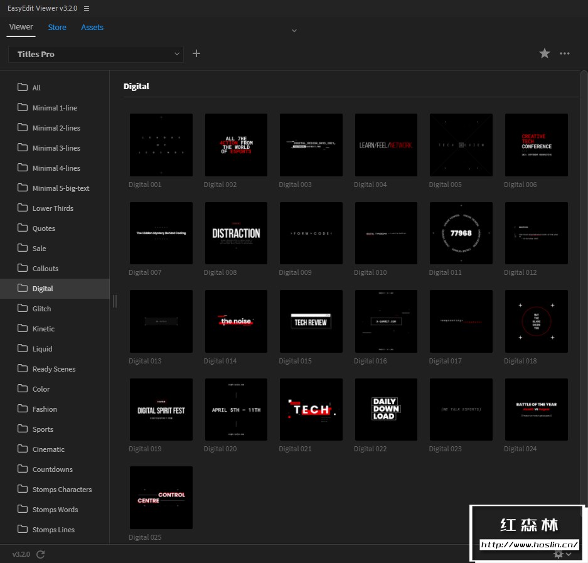The height and width of the screenshot is (563, 588).
Task: Switch to the Store tab
Action: coord(57,27)
